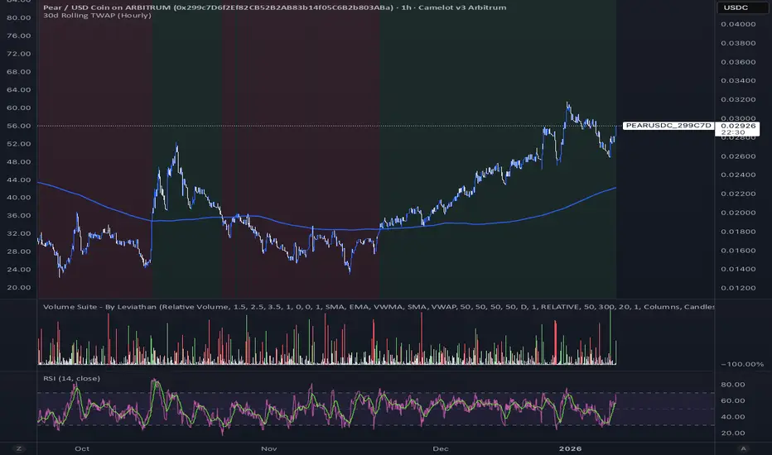Click the 2026 label on time axis

pyautogui.click(x=570, y=448)
